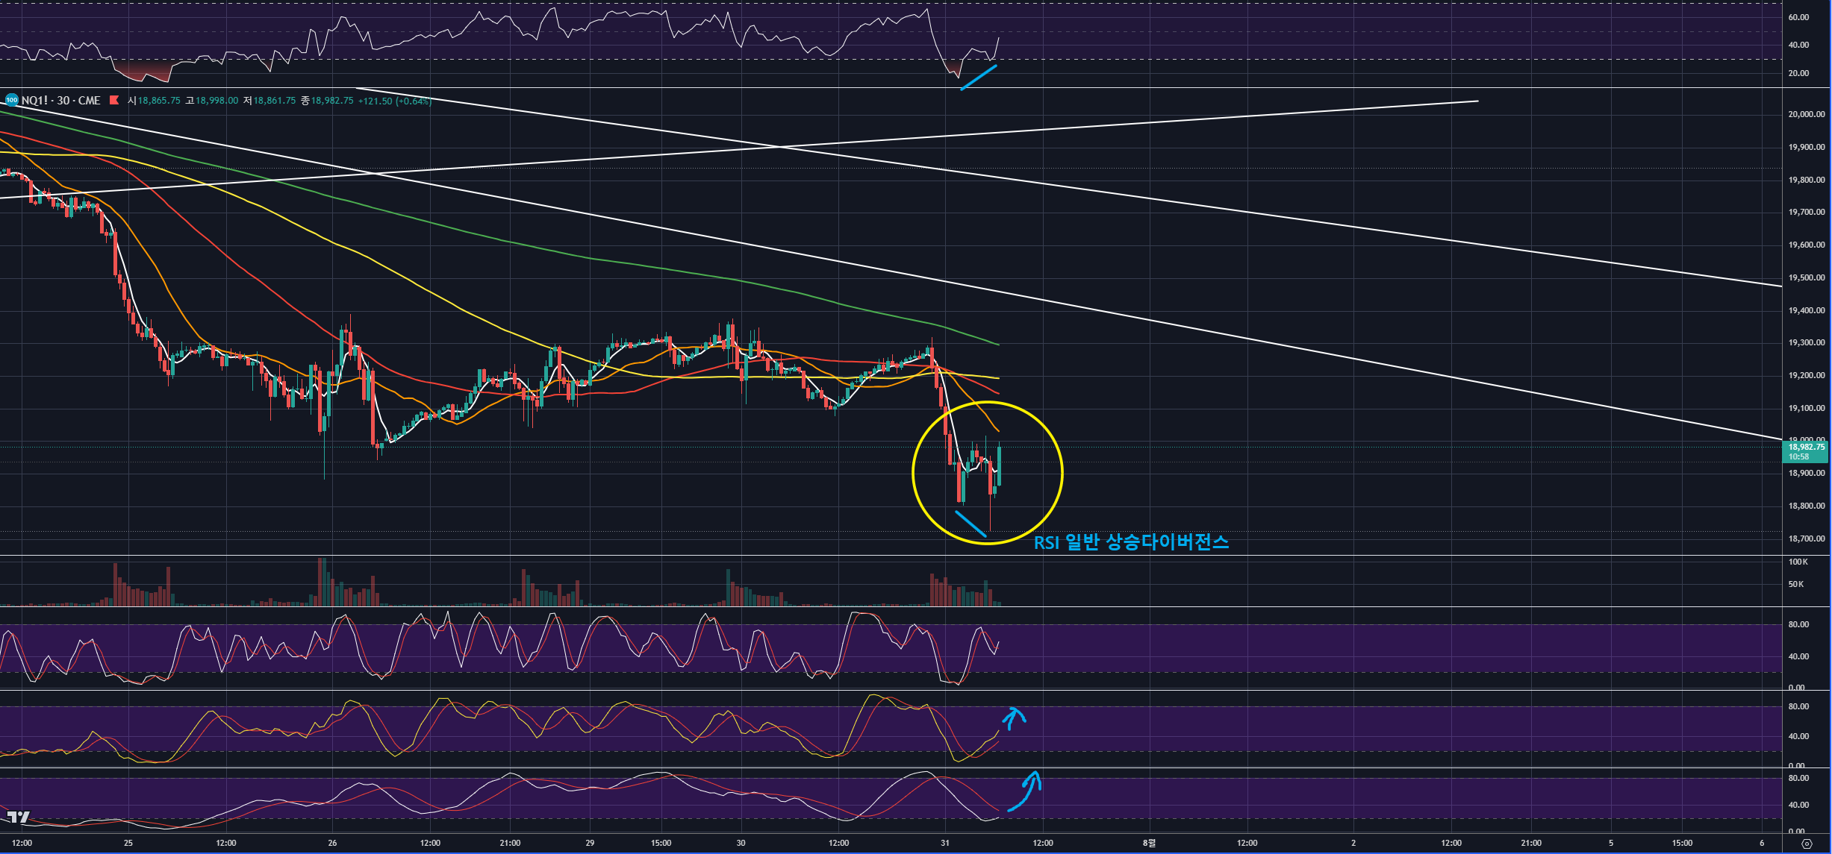The image size is (1832, 854).
Task: Click the 60.00 level on RSI axis
Action: (x=1798, y=17)
